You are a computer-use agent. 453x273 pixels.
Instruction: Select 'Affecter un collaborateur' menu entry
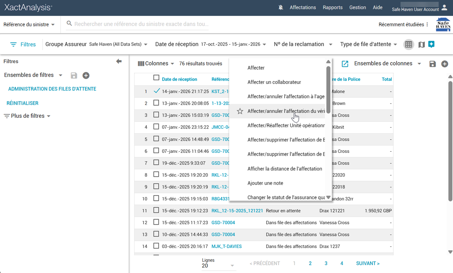click(274, 82)
